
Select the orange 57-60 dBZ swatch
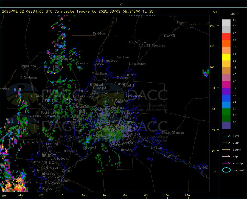pos(226,44)
